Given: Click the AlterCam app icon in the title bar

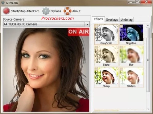Looking at the screenshot, I should coord(3,3).
